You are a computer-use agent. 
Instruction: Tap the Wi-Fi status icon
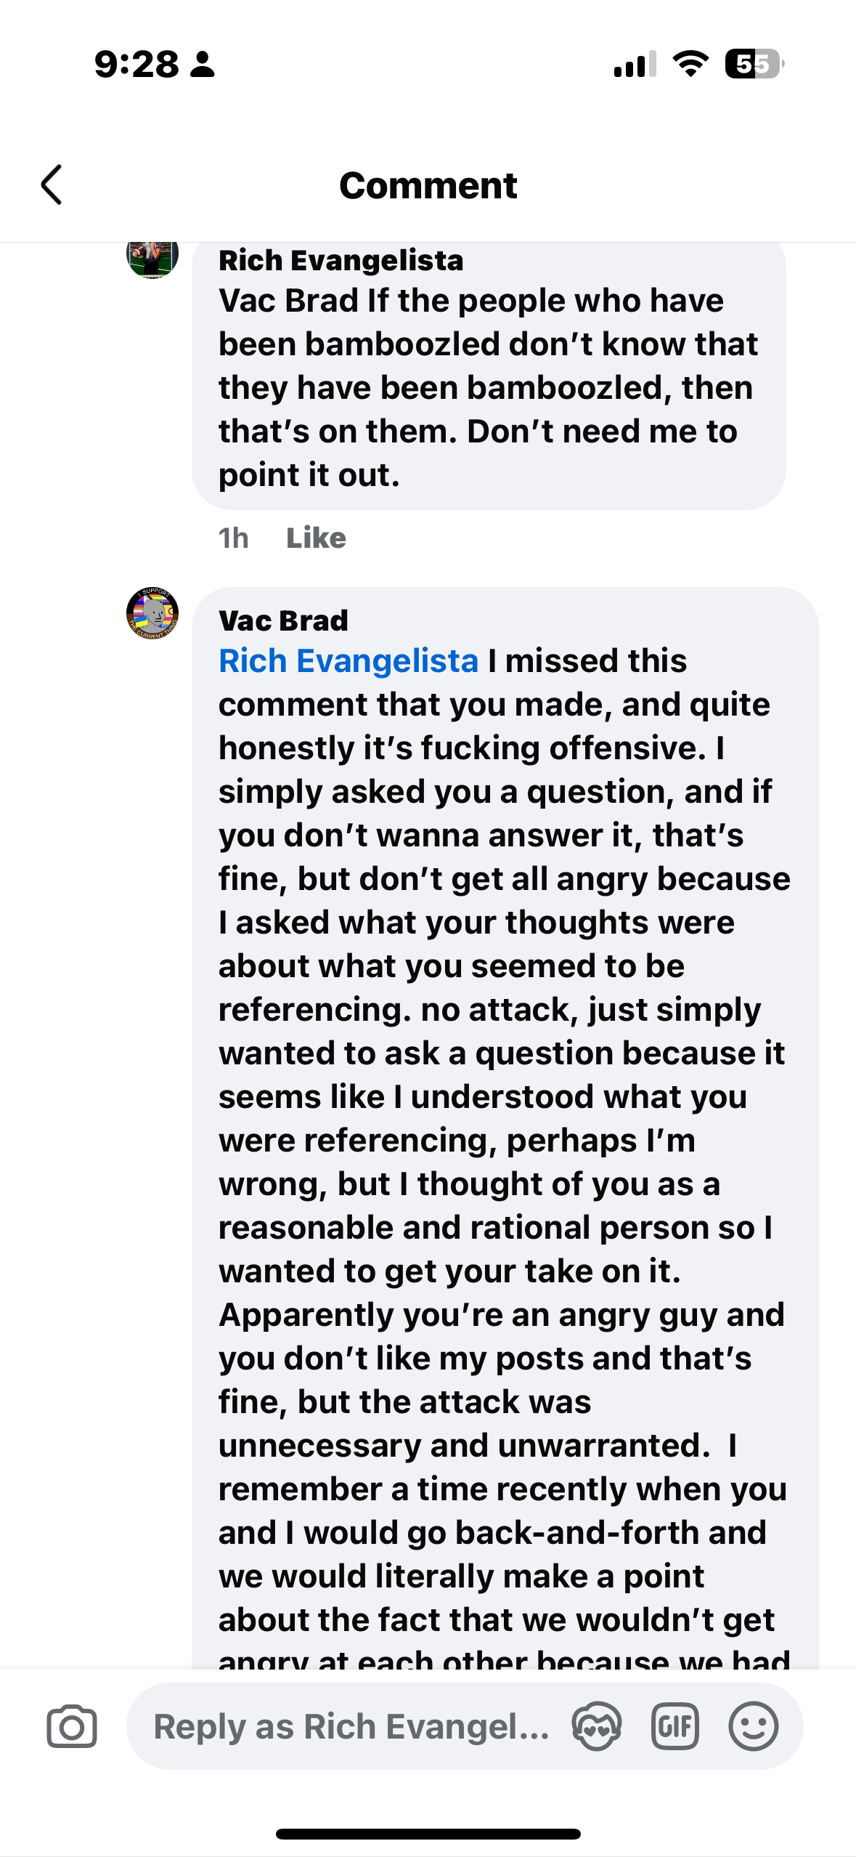pos(690,64)
